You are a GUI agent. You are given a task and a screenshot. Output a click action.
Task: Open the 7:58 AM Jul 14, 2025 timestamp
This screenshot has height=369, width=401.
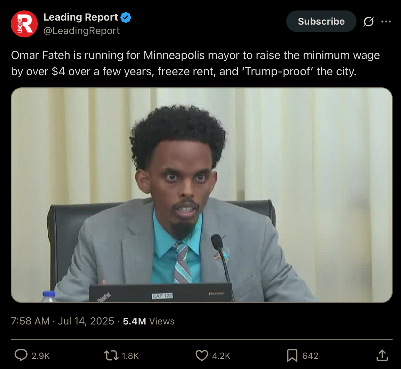click(x=62, y=321)
